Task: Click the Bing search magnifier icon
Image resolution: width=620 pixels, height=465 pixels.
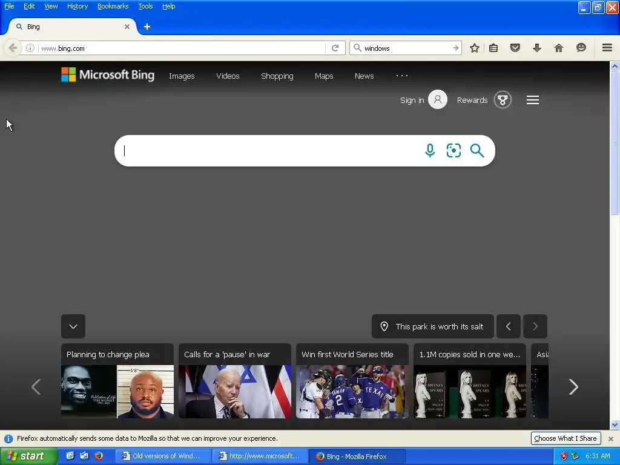Action: 477,151
